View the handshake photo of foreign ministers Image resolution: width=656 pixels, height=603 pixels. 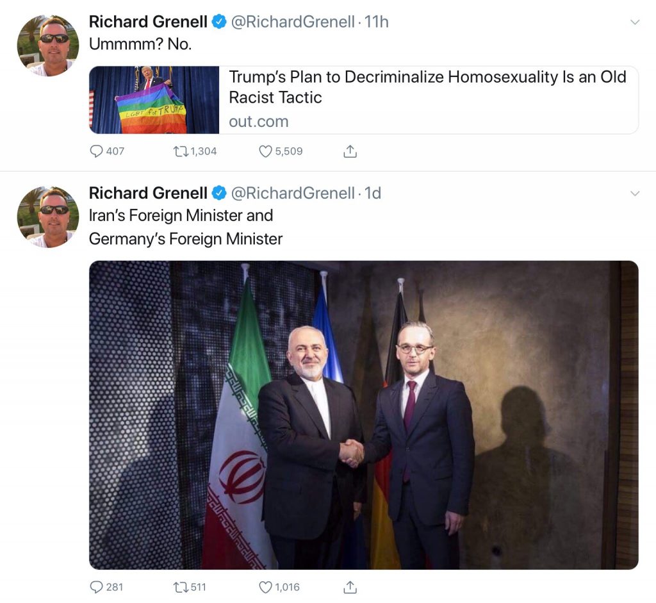(364, 415)
